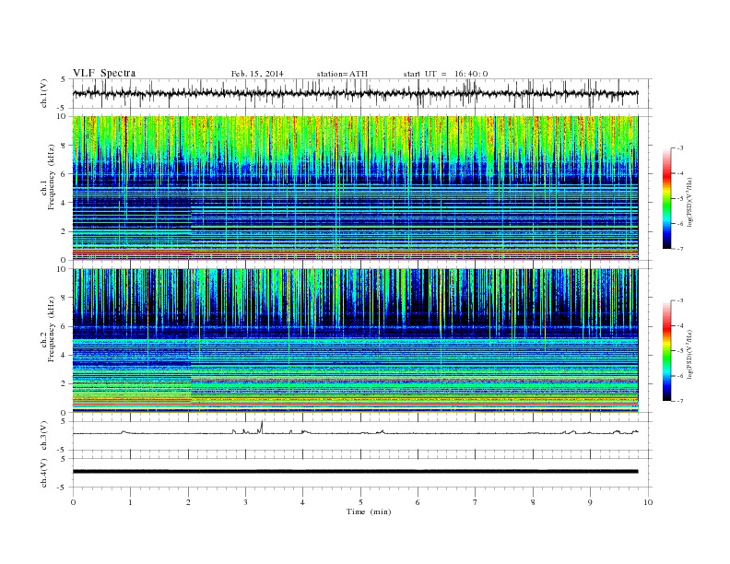The width and height of the screenshot is (730, 564).
Task: Click the "4" frequency tick of ch.2 spectrogram
Action: (x=65, y=355)
